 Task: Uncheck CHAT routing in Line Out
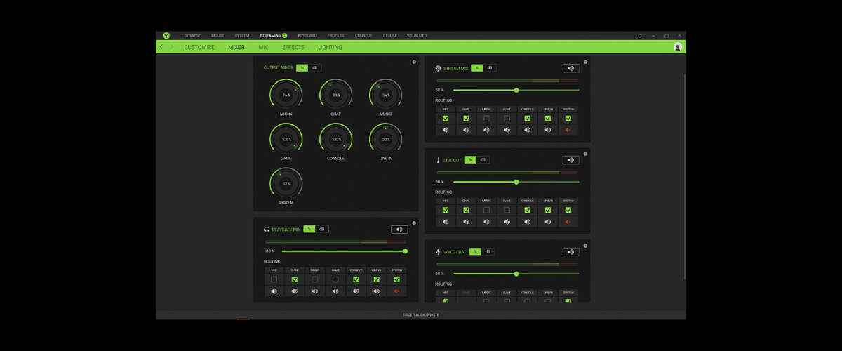(x=465, y=210)
